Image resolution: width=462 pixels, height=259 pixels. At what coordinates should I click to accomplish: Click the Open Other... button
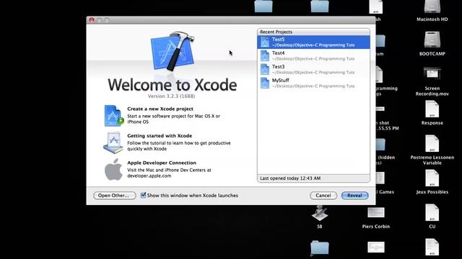(114, 196)
